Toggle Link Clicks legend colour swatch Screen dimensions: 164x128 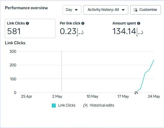pyautogui.click(x=54, y=106)
